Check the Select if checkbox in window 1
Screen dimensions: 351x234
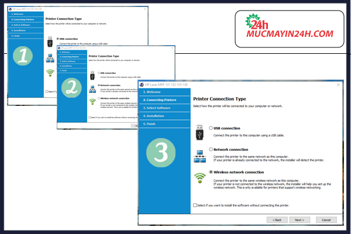click(x=47, y=92)
